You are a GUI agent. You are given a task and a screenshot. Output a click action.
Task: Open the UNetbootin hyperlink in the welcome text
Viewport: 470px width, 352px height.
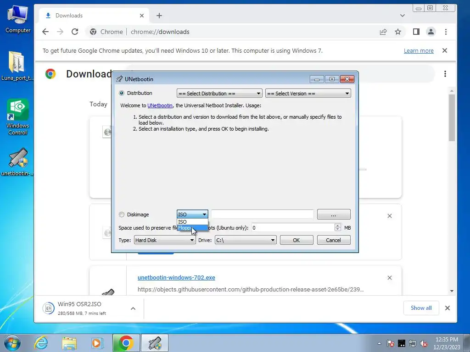[x=160, y=105]
